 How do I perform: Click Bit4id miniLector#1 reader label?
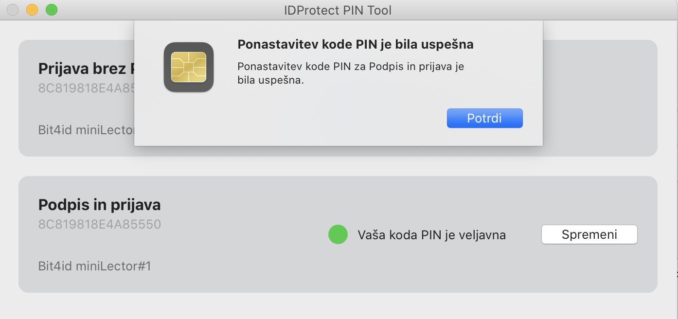(x=95, y=266)
